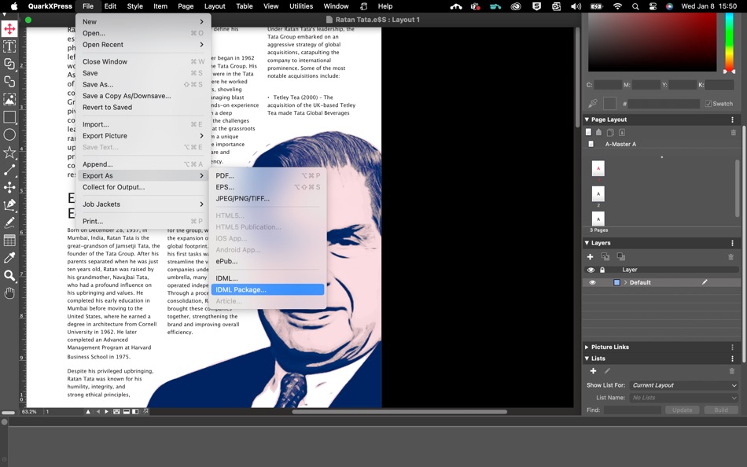Screen dimensions: 747x467
Task: Toggle the lock column header in Layers
Action: click(602, 270)
